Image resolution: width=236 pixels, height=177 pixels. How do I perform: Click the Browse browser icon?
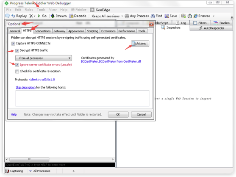(x=195, y=16)
